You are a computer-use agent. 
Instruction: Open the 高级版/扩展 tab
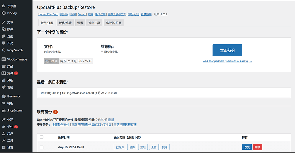(114, 23)
